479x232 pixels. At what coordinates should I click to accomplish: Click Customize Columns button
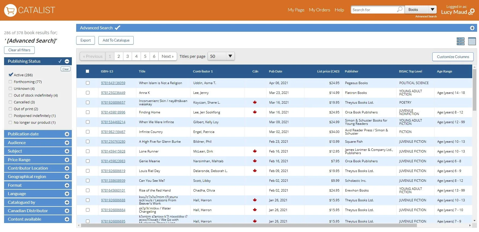click(453, 57)
